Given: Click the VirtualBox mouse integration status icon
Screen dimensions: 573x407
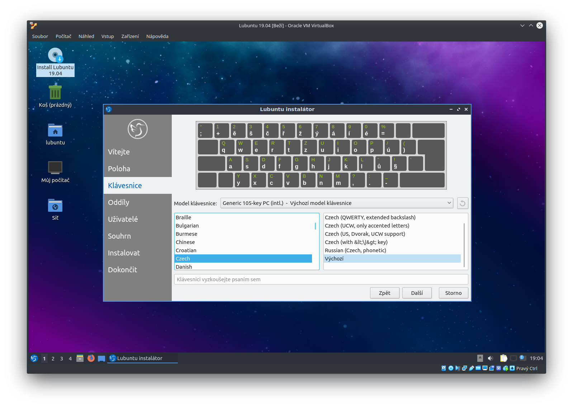Looking at the screenshot, I should coord(505,368).
